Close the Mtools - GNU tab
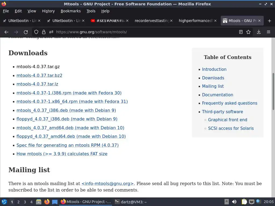Viewport: 275px width, 206px height. point(259,21)
